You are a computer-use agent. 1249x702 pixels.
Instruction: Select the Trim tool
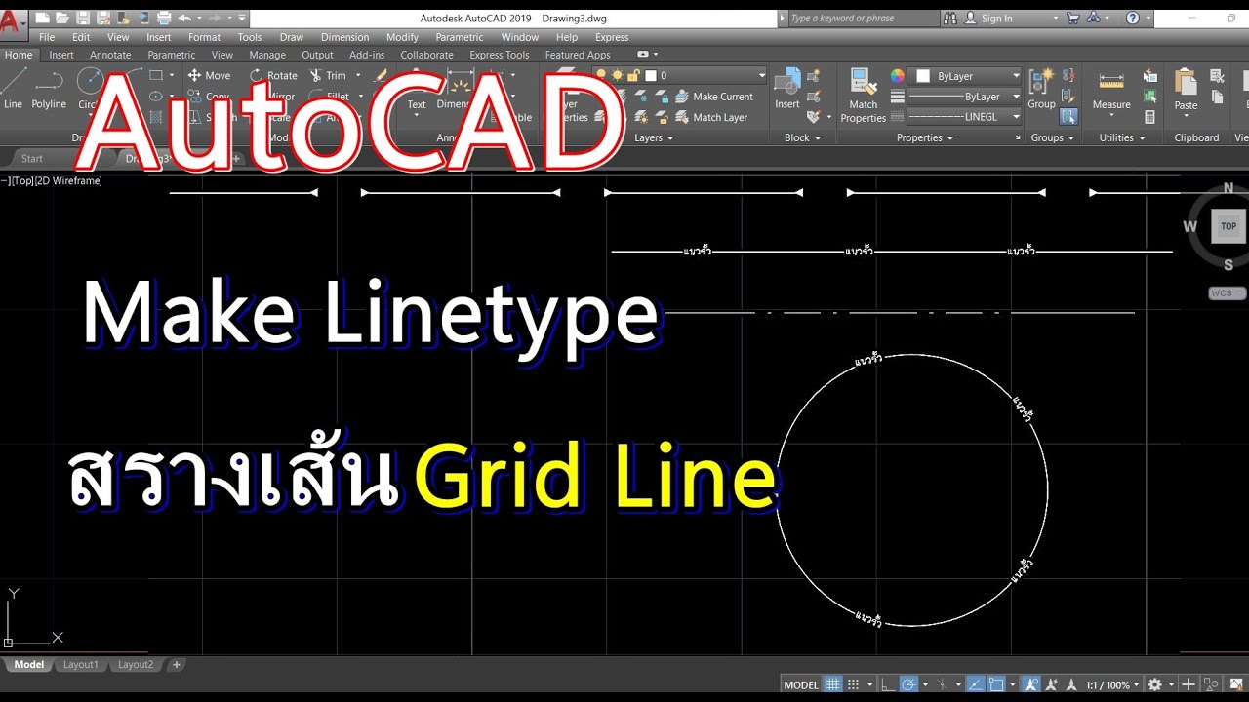point(329,75)
